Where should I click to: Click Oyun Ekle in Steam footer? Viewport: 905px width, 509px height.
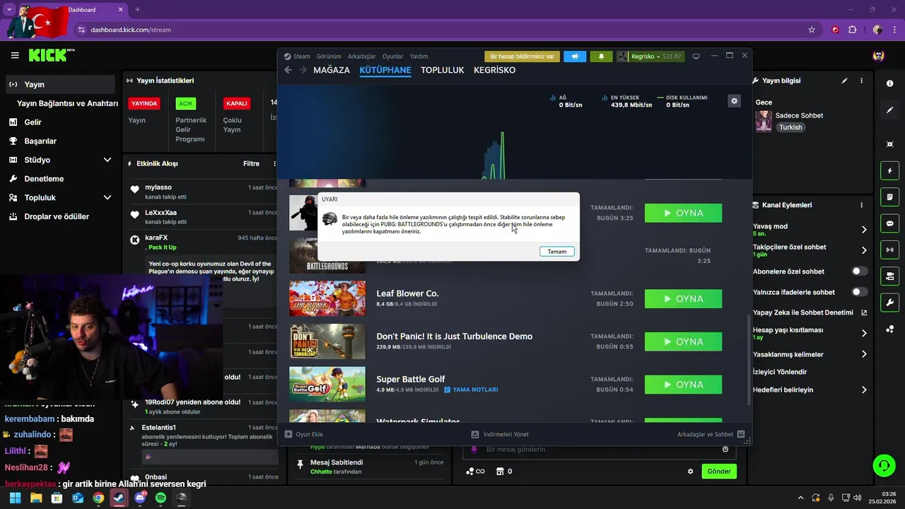[x=304, y=434]
